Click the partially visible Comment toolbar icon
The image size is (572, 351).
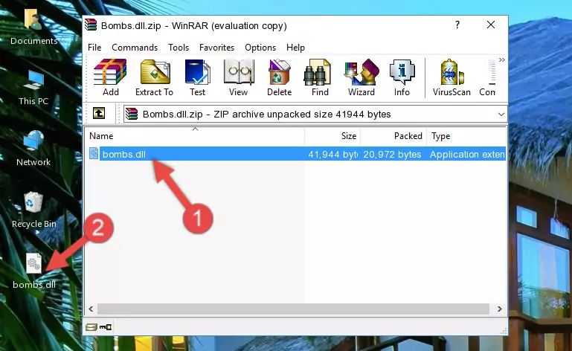(488, 78)
